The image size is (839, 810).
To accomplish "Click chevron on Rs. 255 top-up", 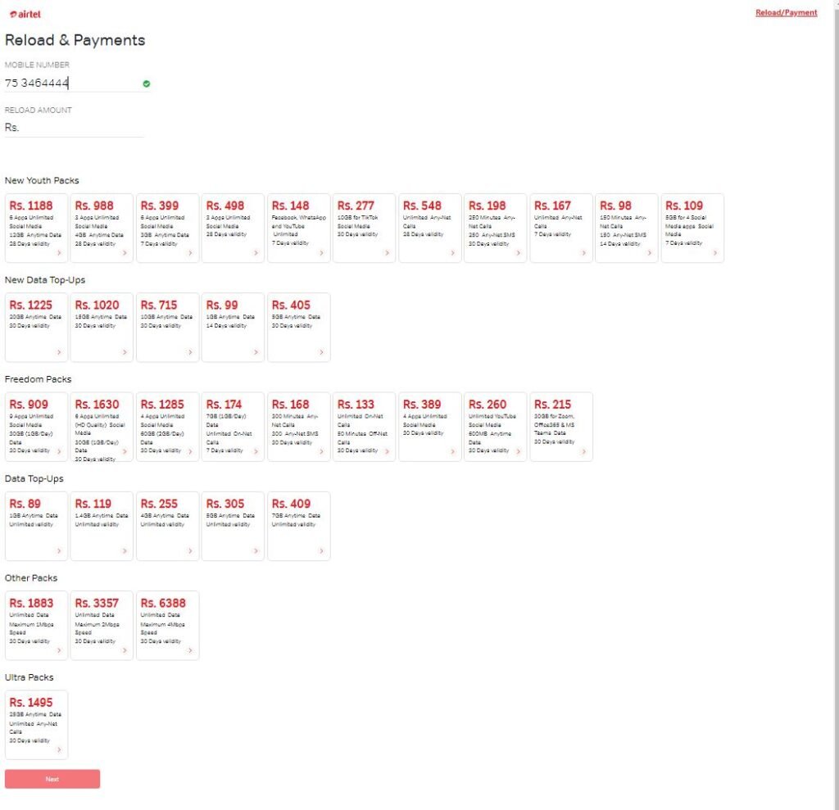I will (x=190, y=550).
